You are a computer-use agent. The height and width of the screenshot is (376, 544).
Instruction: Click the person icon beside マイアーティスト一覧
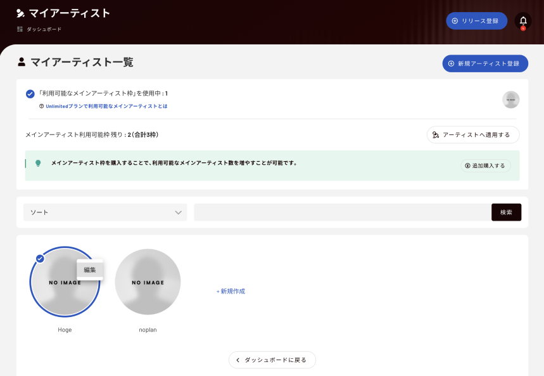click(x=22, y=62)
